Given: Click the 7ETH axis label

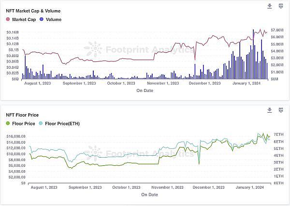Looking at the screenshot, I should point(279,134).
